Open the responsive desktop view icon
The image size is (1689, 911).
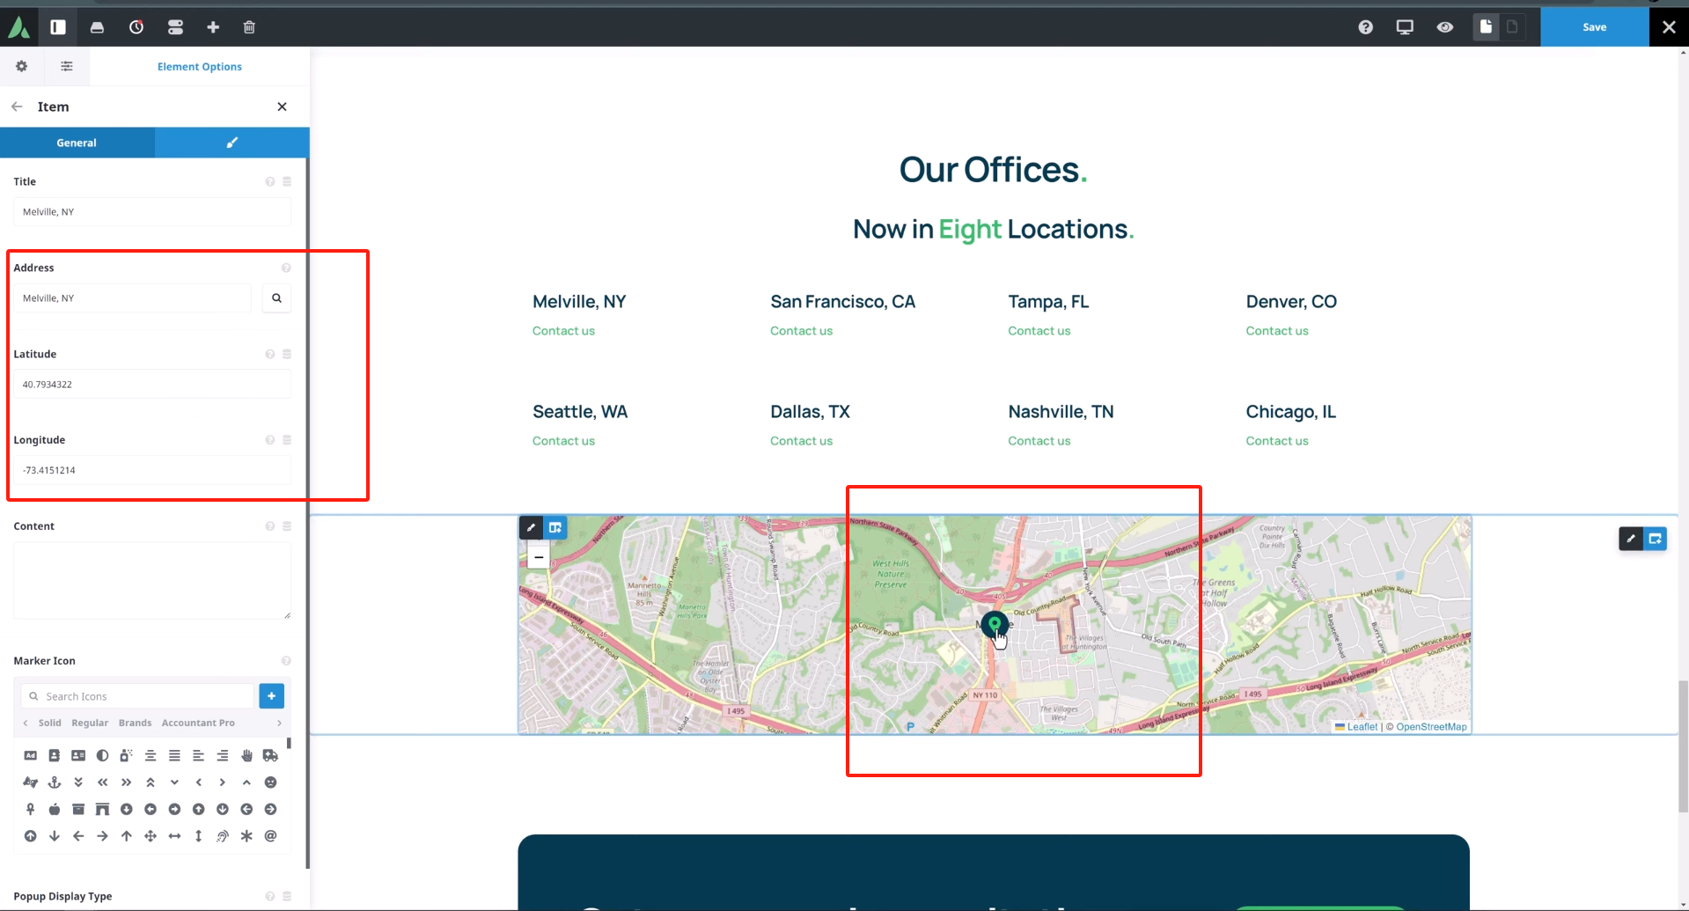pos(1405,27)
